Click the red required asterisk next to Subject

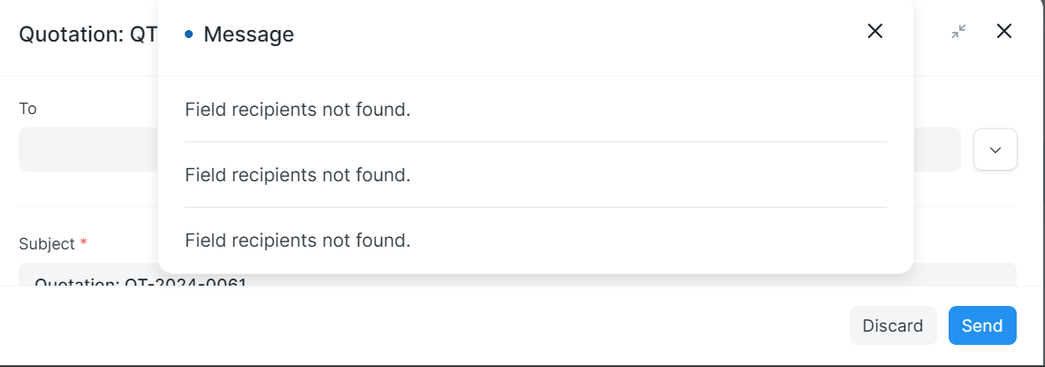83,242
